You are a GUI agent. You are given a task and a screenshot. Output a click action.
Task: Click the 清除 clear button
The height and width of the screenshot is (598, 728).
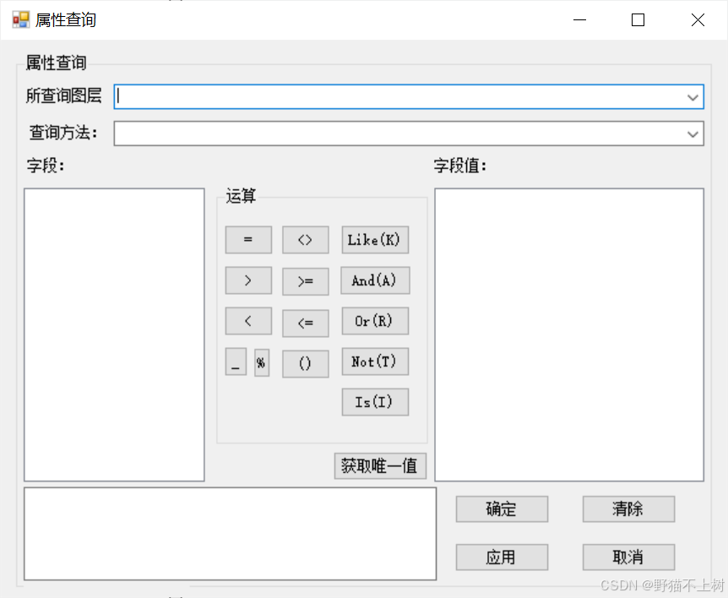point(628,508)
